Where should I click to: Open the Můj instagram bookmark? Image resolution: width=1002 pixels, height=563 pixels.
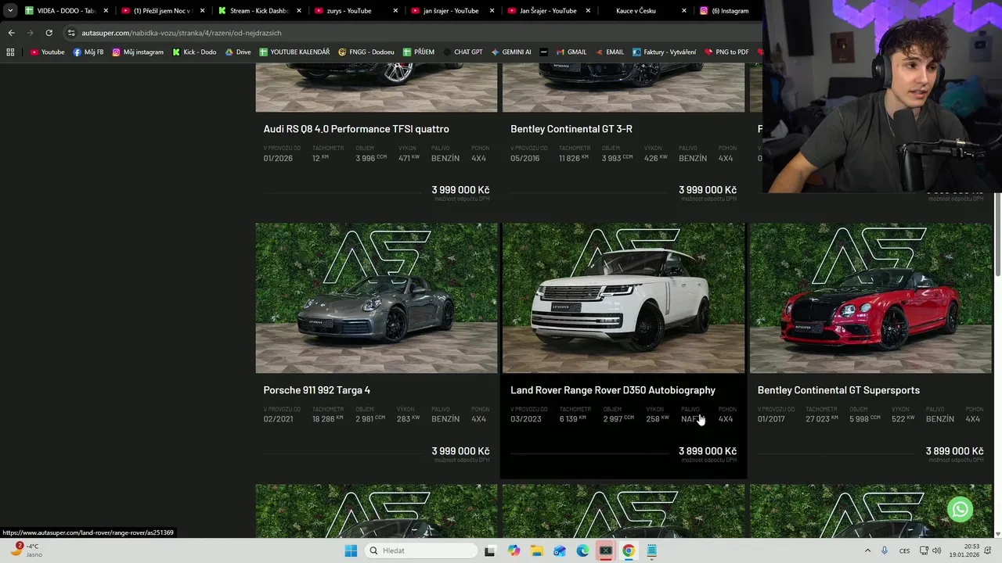[138, 52]
